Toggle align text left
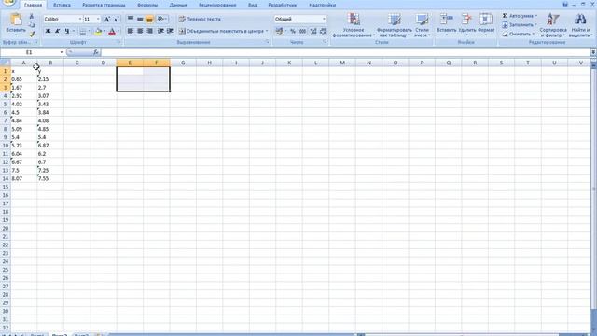Image resolution: width=597 pixels, height=336 pixels. 131,31
